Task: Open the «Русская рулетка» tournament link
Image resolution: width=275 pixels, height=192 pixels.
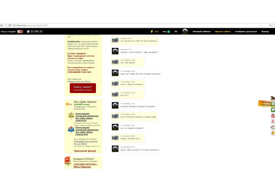Action: 85,164
